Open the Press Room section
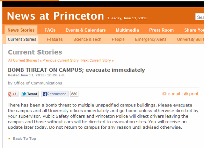Viewport: 204px width, 148px height. point(161,30)
